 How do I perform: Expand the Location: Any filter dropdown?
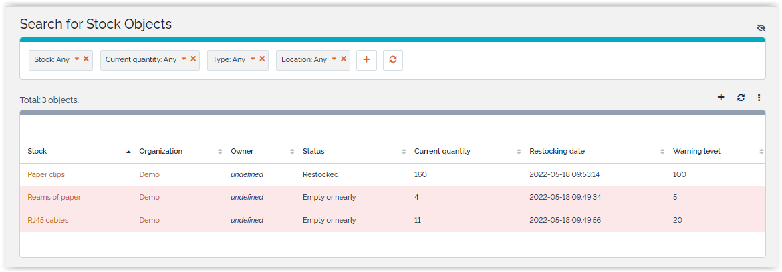334,59
